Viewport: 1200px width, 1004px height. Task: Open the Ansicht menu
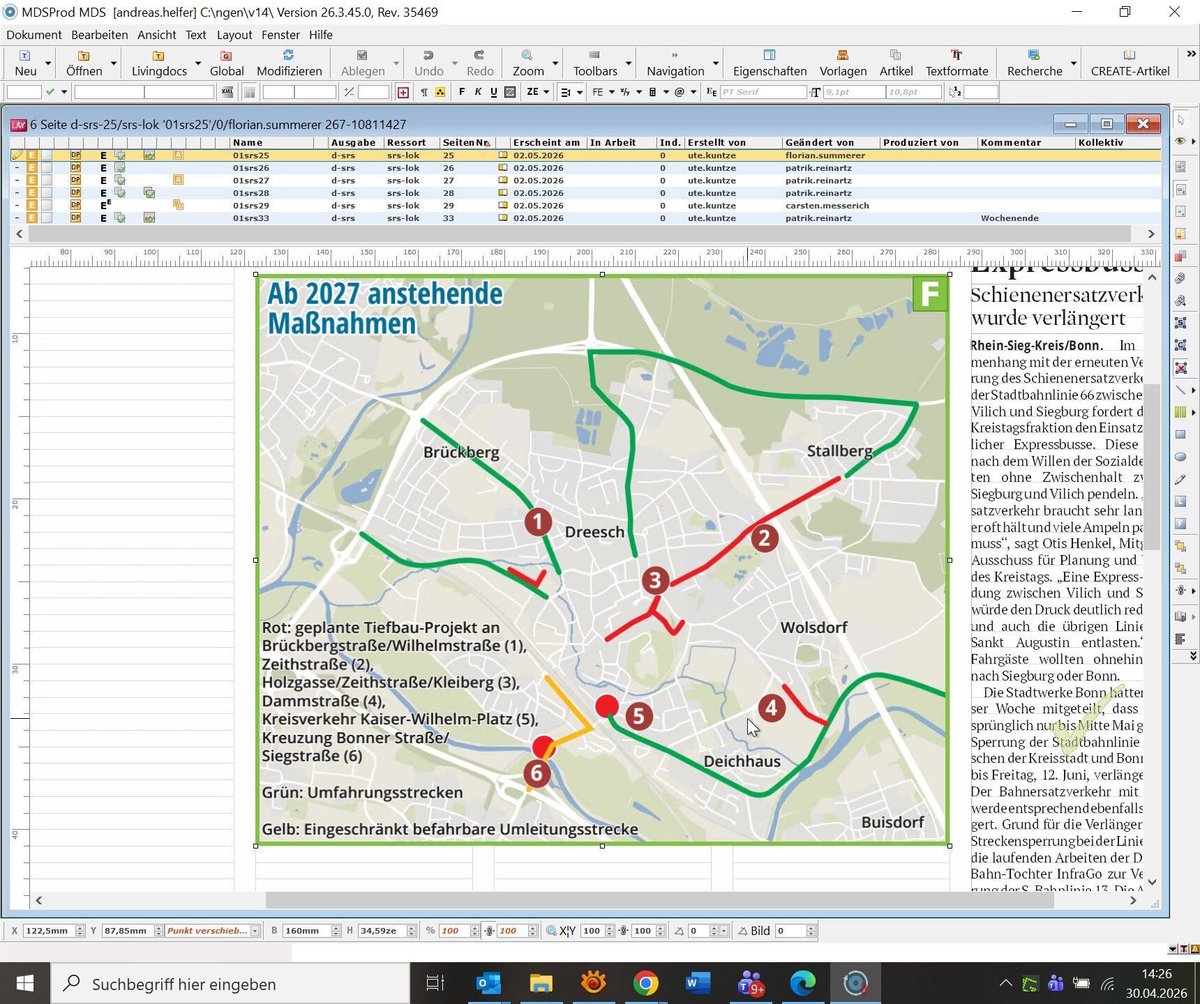click(157, 35)
